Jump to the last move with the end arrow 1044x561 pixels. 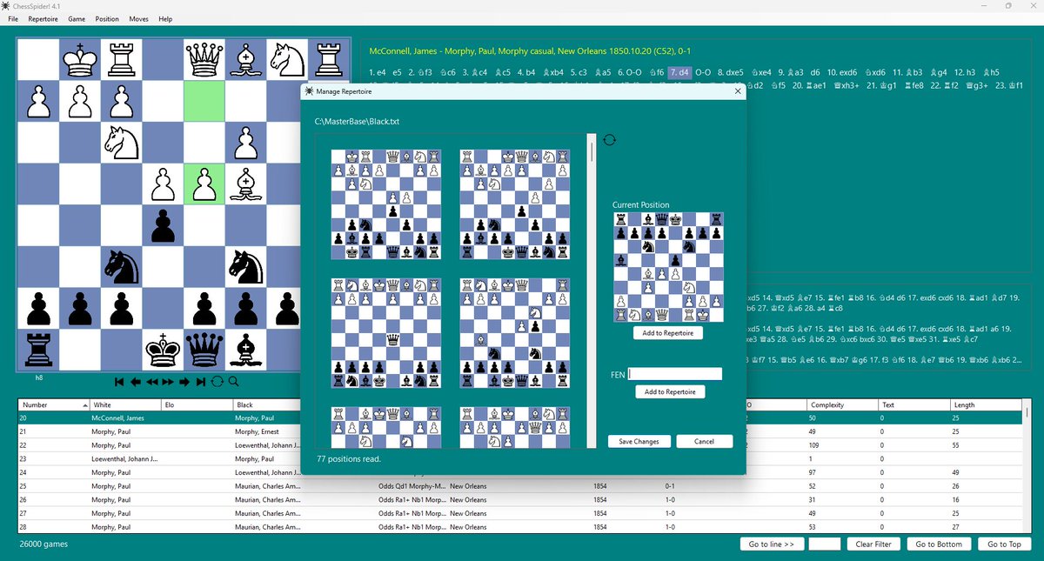[200, 381]
